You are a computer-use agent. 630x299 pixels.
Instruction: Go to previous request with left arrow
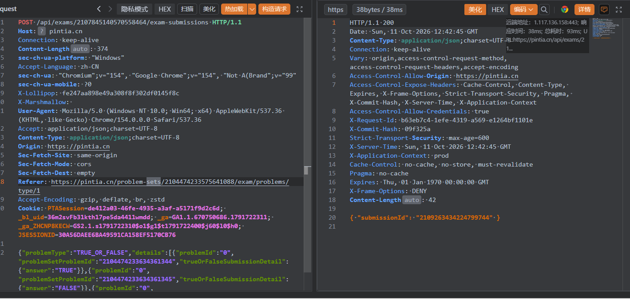(99, 9)
